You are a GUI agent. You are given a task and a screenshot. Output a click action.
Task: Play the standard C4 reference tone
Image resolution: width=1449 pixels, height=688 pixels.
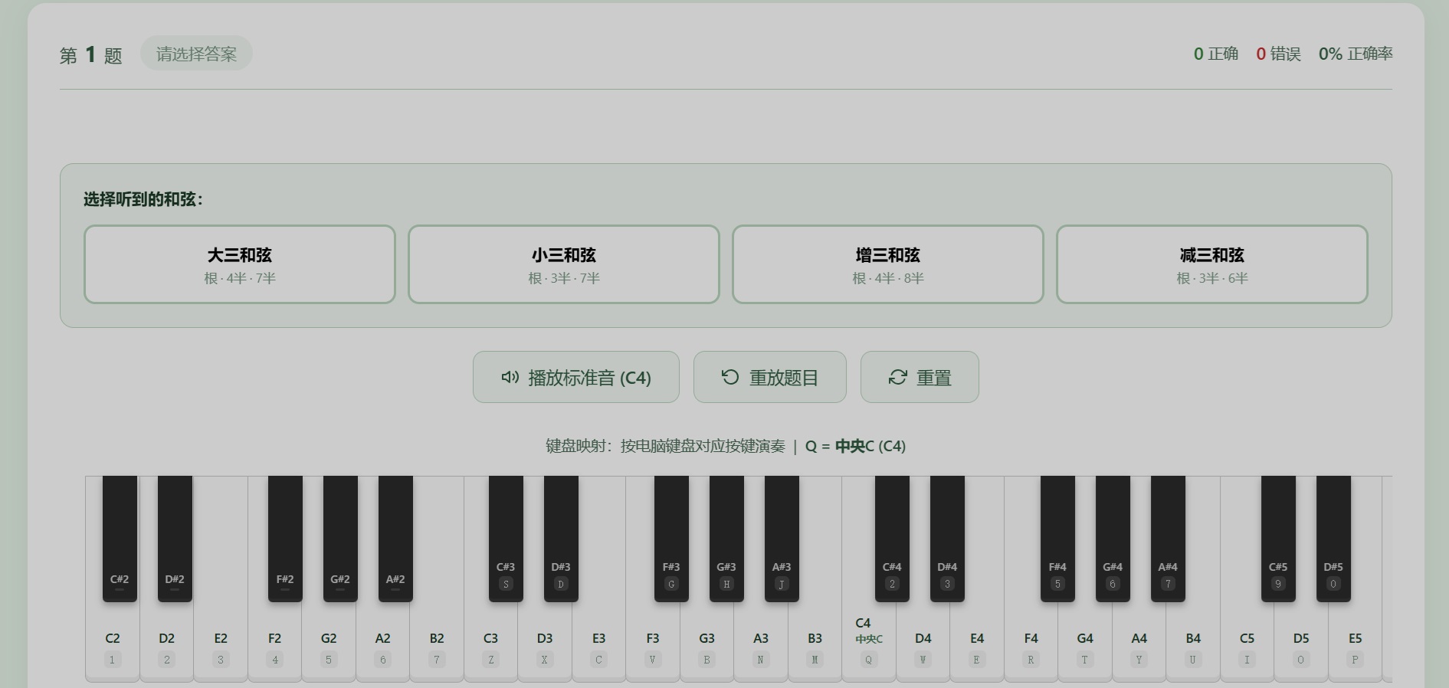[x=576, y=377]
